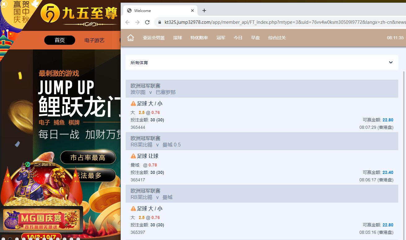Click the globe favicon on Welcome tab

coord(129,11)
